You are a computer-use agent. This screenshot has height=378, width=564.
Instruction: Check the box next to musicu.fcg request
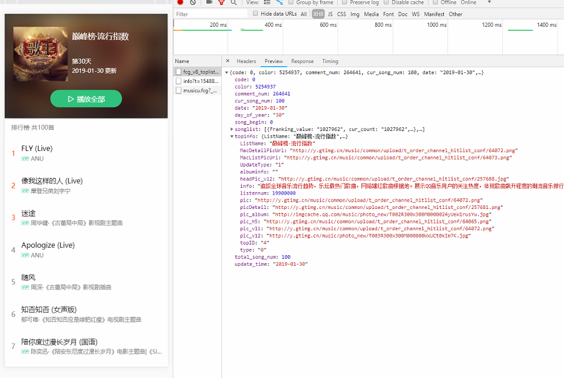point(178,90)
